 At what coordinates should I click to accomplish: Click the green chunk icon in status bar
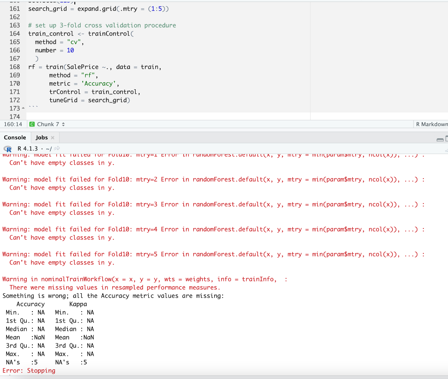[32, 124]
